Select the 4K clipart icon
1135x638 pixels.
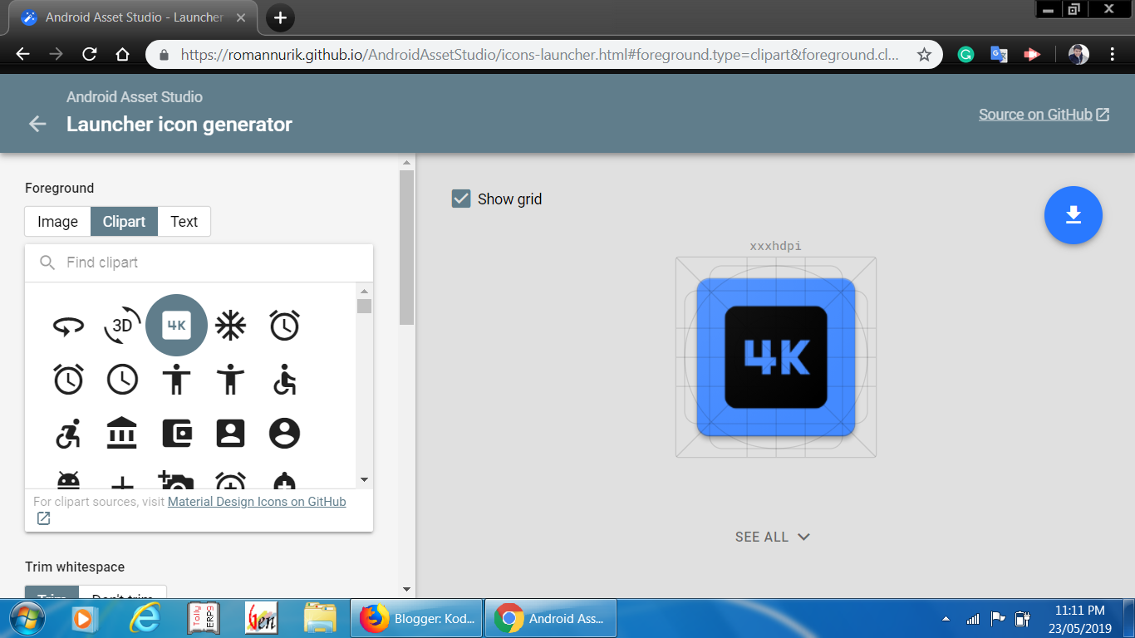click(x=176, y=325)
